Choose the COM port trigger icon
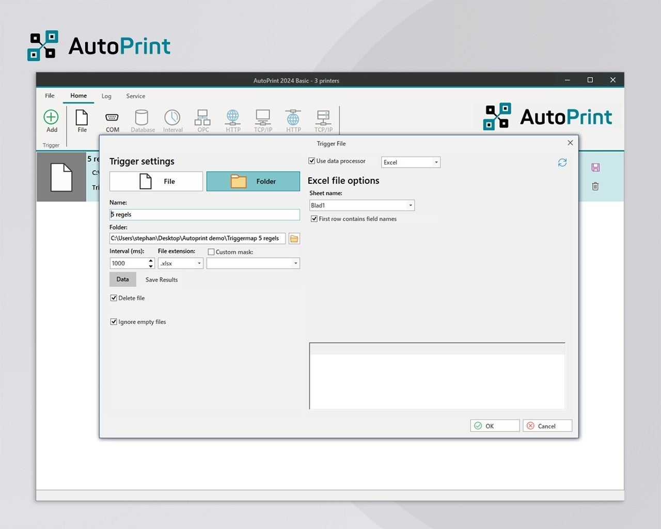661x529 pixels. (x=112, y=118)
